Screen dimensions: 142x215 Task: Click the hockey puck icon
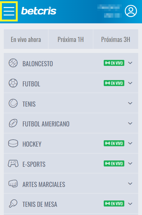click(13, 143)
